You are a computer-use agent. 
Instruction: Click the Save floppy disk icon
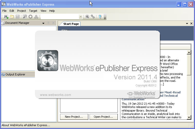tap(17, 17)
